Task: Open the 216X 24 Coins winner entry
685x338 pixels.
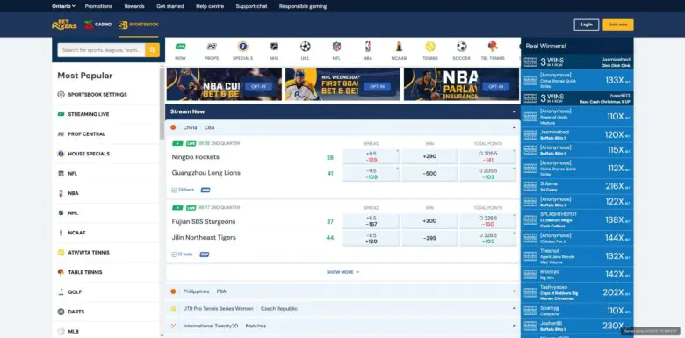Action: pos(577,186)
